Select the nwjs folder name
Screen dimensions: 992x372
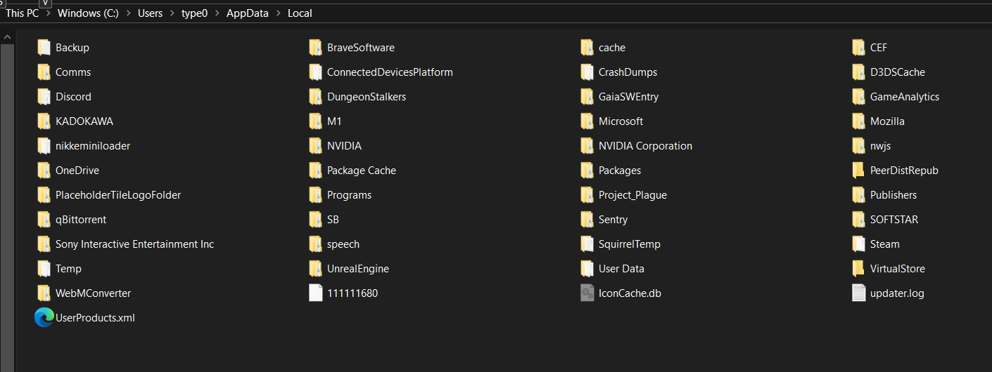click(881, 146)
